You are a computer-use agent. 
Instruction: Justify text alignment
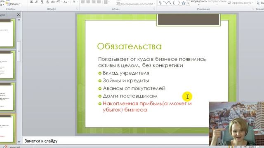(99, 2)
